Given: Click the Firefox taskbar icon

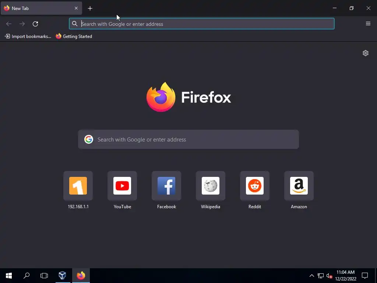Looking at the screenshot, I should tap(81, 276).
